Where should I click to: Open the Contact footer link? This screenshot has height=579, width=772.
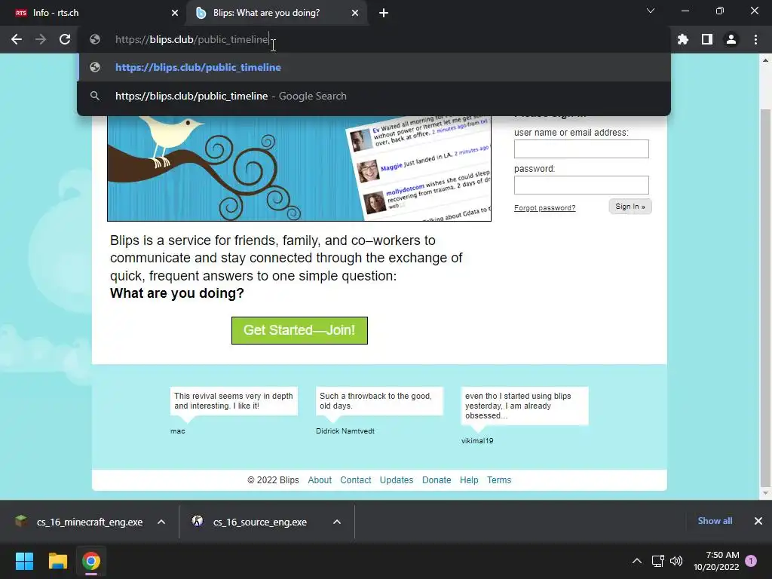click(356, 480)
